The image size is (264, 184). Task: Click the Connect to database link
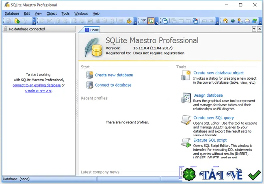(113, 85)
